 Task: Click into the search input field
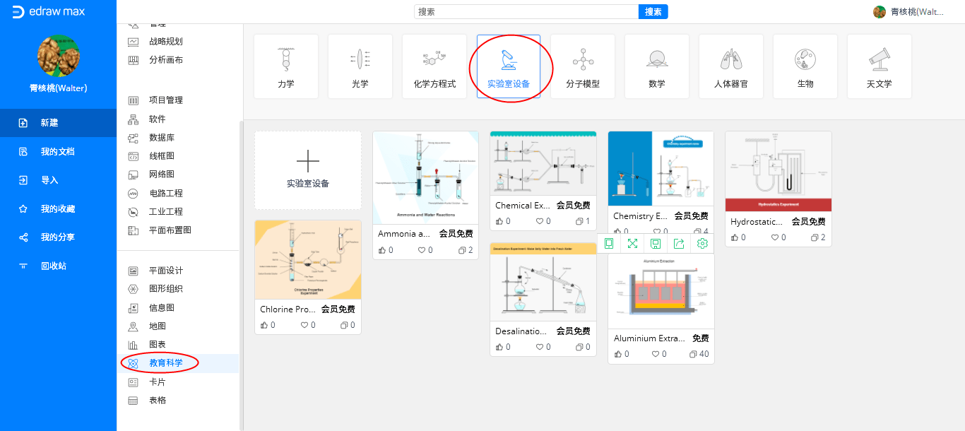point(526,12)
